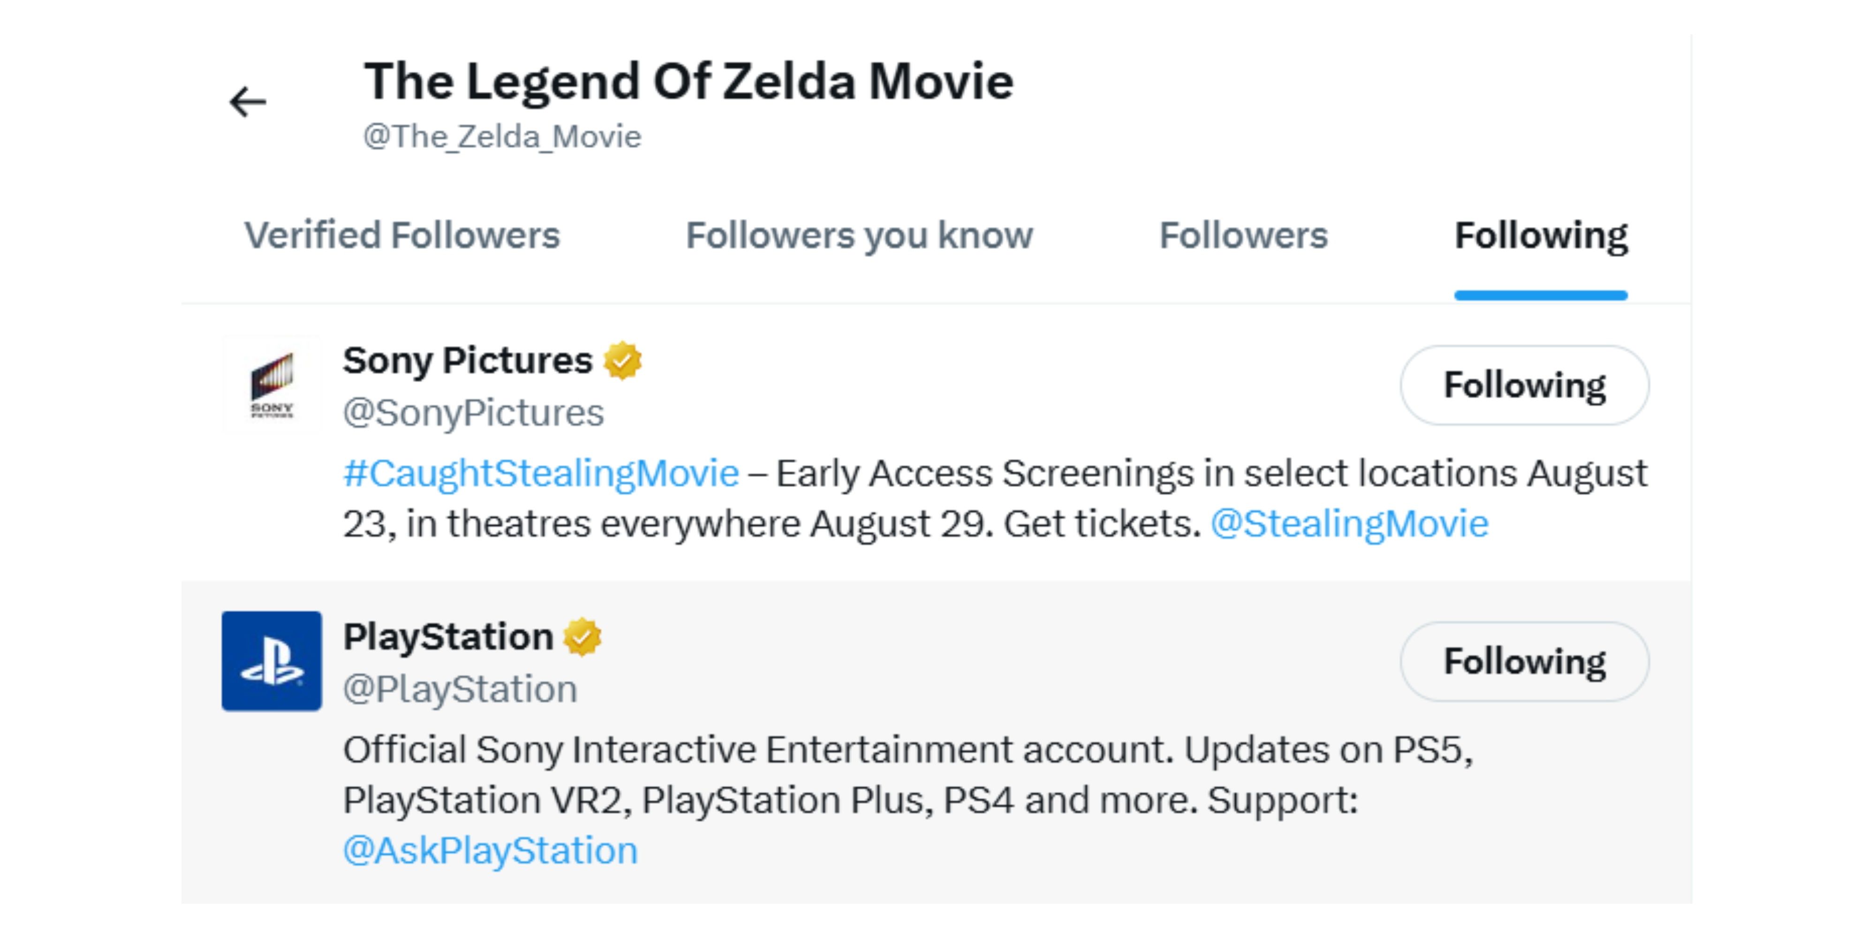Viewport: 1876px width, 938px height.
Task: Click the @The_Zelda_Movie handle text
Action: click(x=502, y=137)
